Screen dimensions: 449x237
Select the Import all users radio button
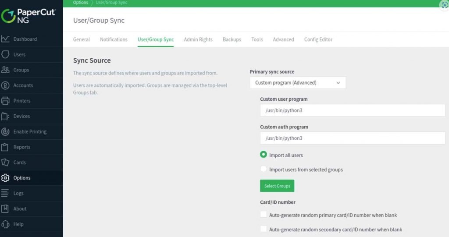(264, 155)
